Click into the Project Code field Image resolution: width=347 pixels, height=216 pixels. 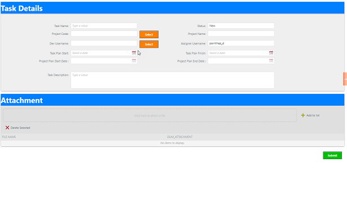click(x=104, y=34)
